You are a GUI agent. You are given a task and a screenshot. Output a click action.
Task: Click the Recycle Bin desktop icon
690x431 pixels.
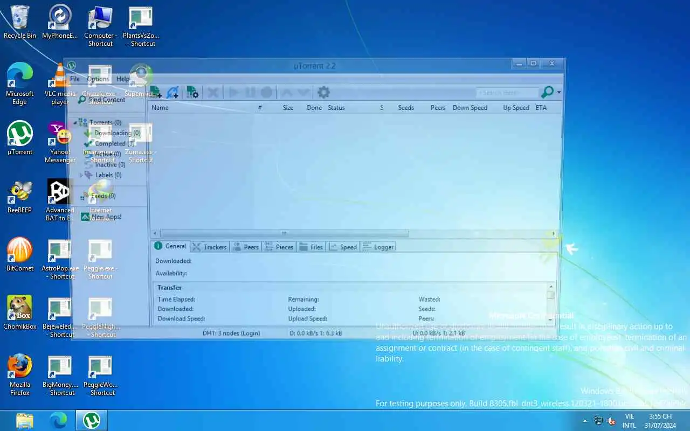[20, 22]
